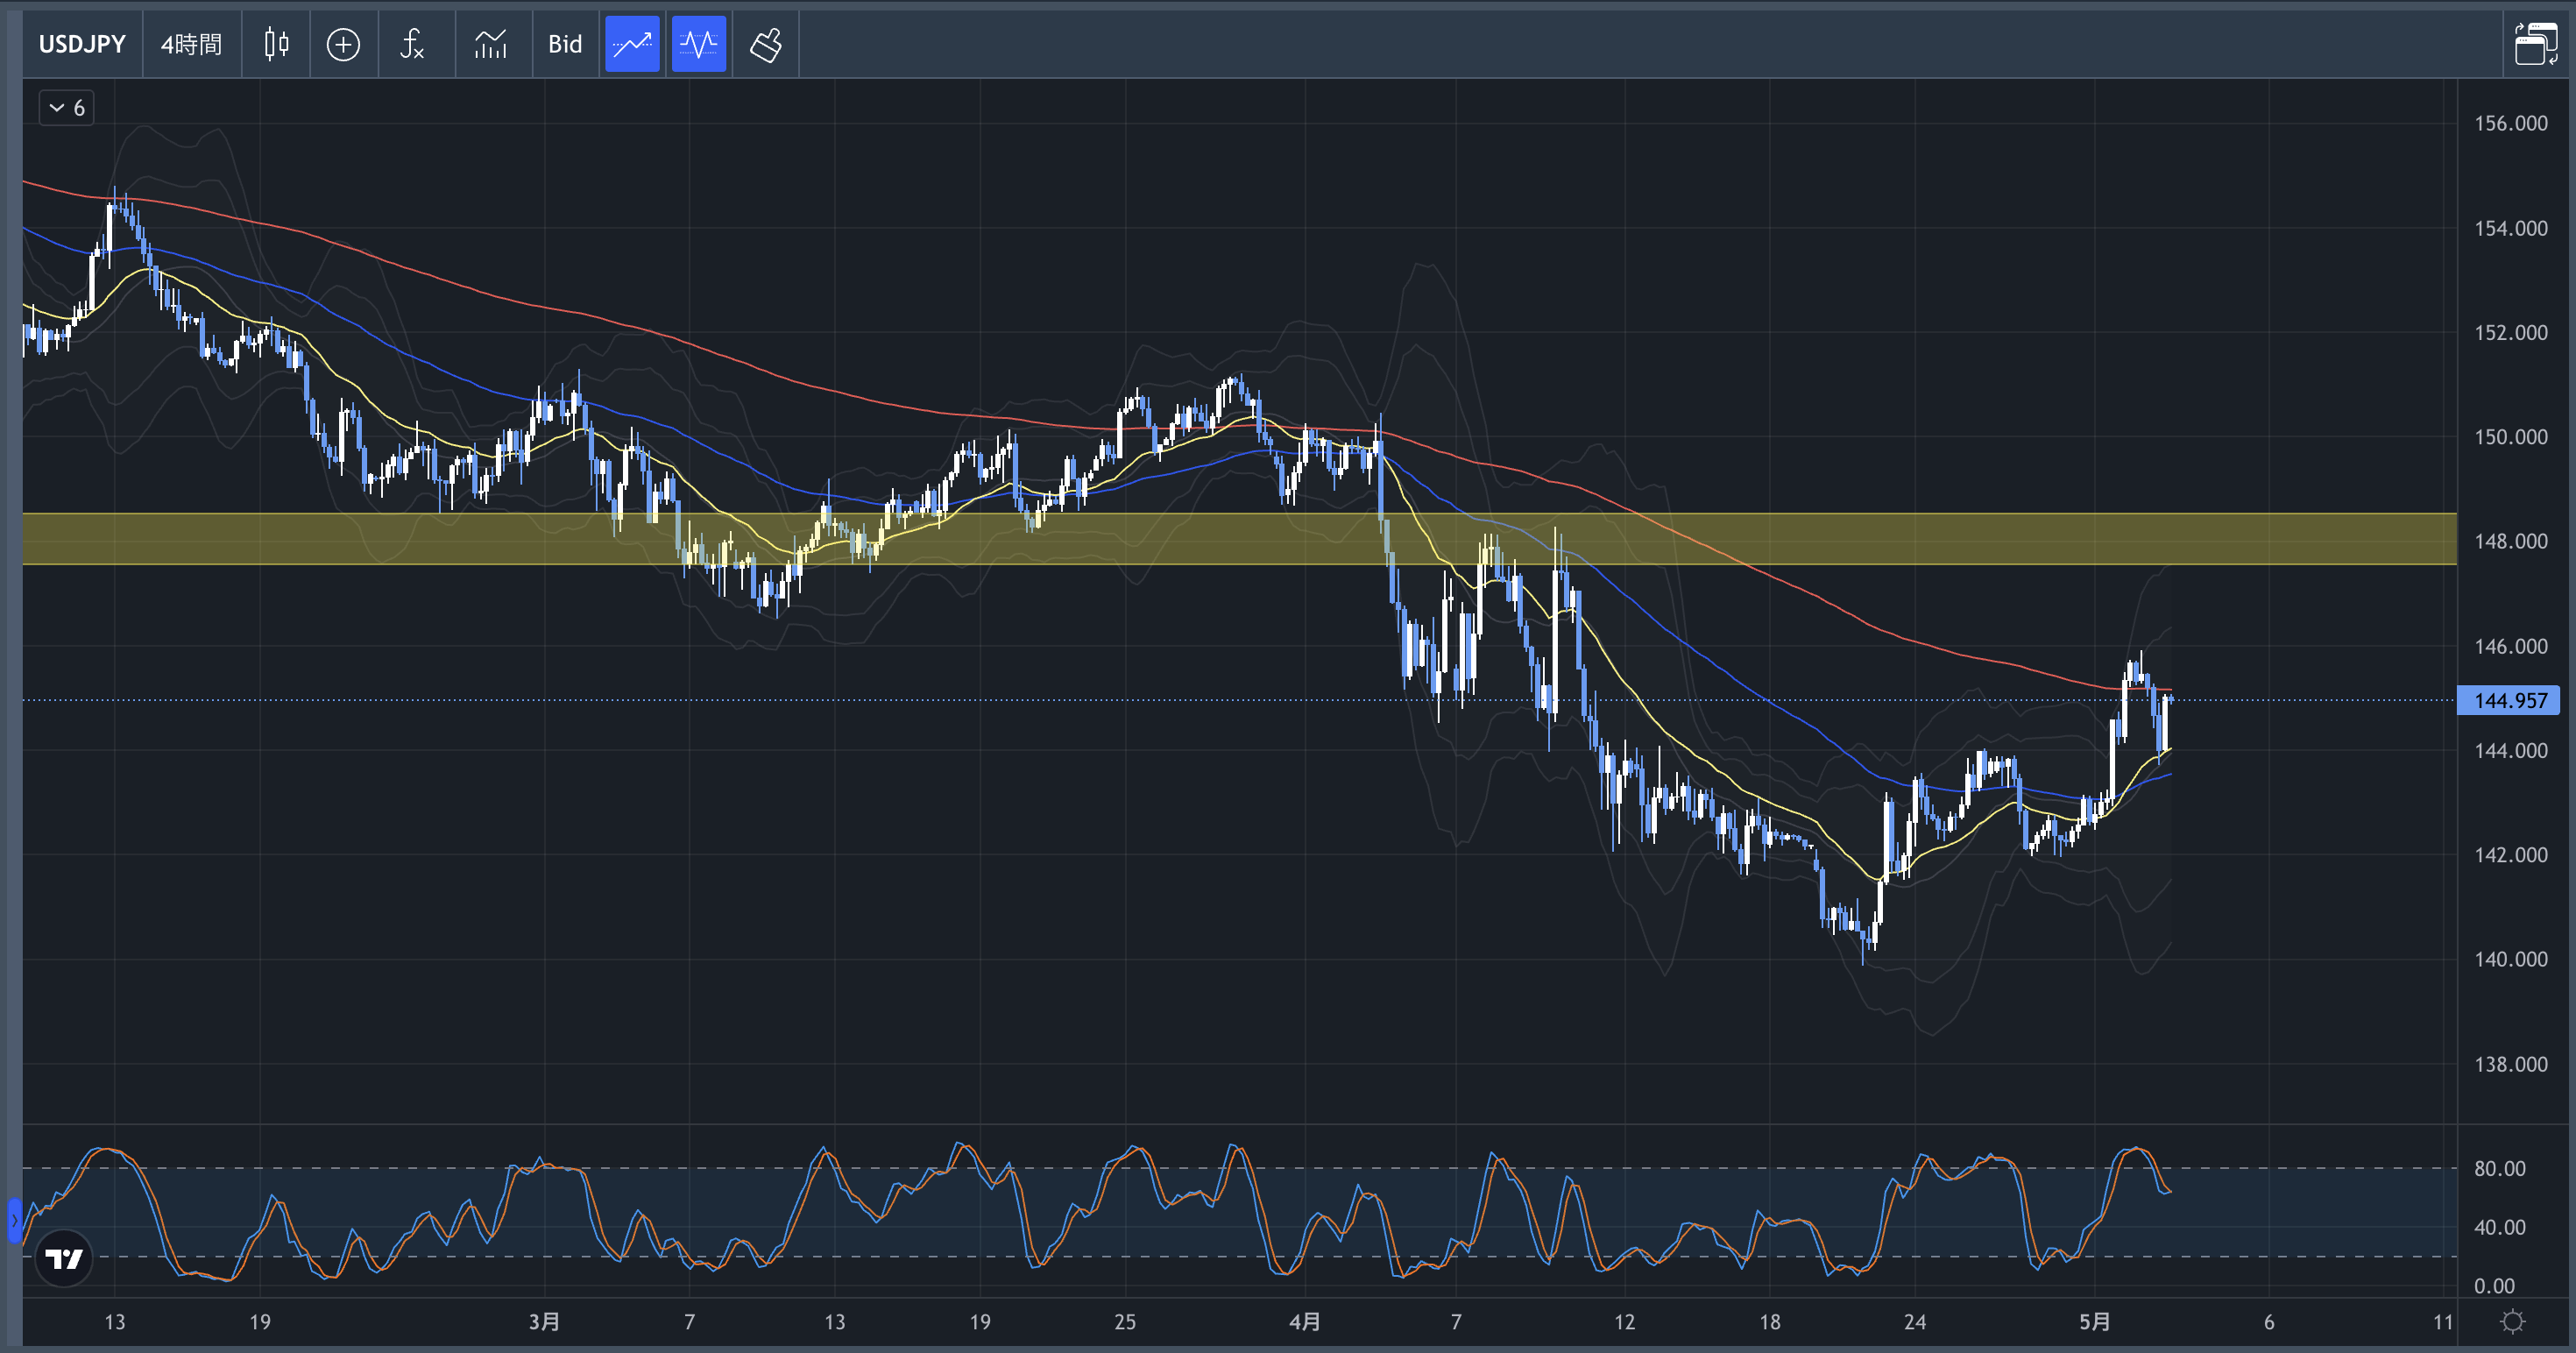Open the fx indicators menu
Viewport: 2576px width, 1353px height.
412,44
